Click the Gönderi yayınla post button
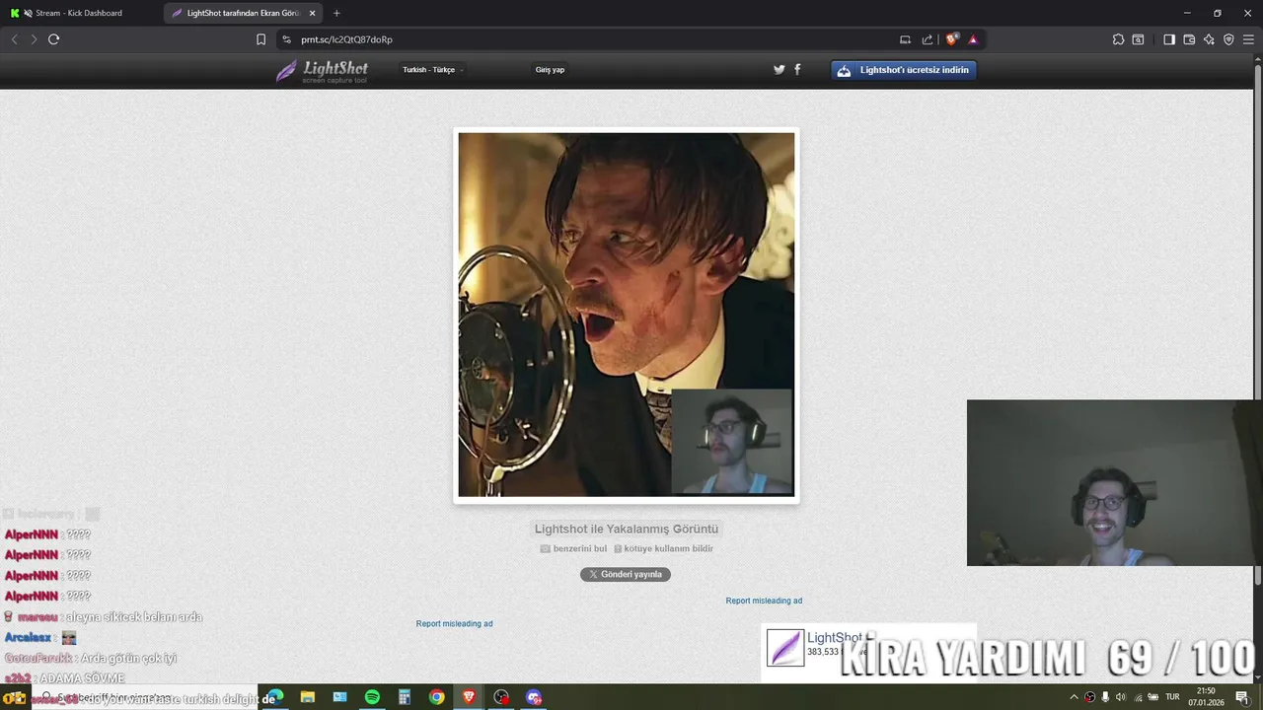 pos(626,574)
